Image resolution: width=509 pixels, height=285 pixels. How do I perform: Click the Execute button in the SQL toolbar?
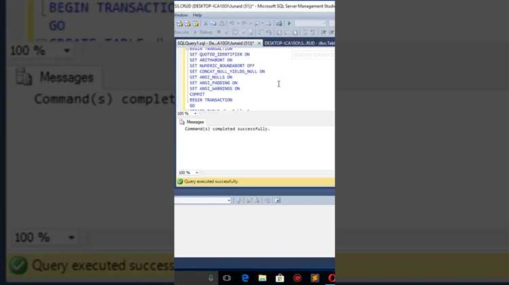[182, 32]
